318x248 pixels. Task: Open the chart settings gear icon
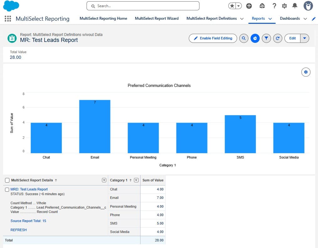click(306, 72)
